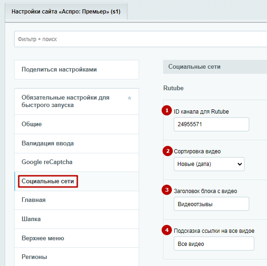Open the Сортировка видео dropdown

point(209,164)
